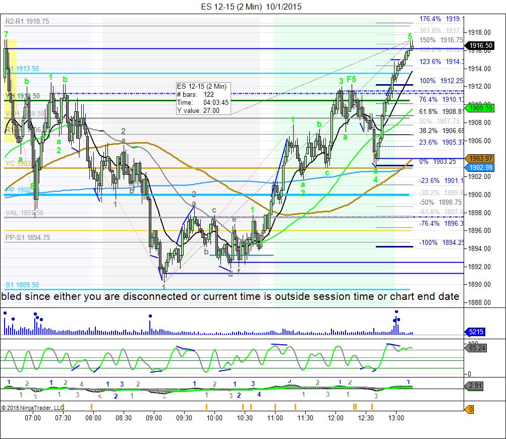Select the VAL 1897.50 level label
This screenshot has width=506, height=439.
24,213
